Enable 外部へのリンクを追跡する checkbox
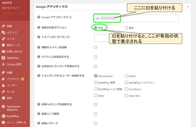Screen dimensions: 196x127 (x=96, y=105)
